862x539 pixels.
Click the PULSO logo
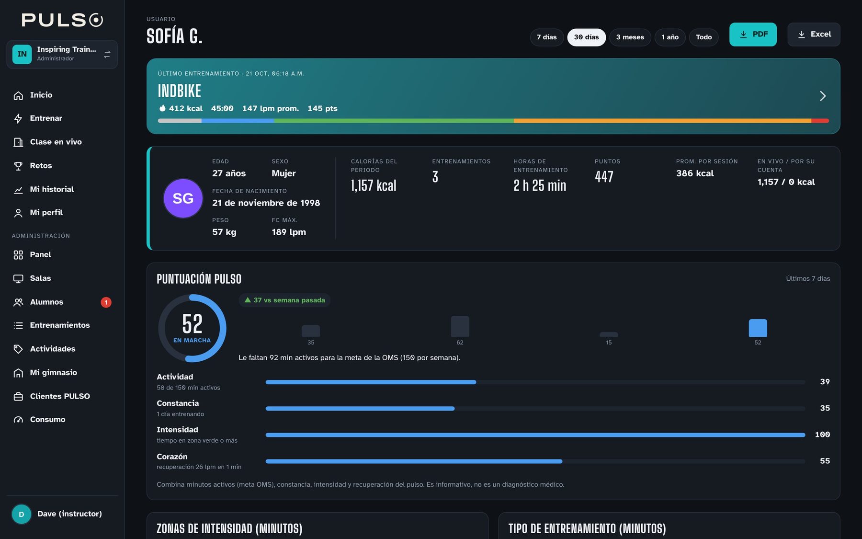click(x=62, y=20)
